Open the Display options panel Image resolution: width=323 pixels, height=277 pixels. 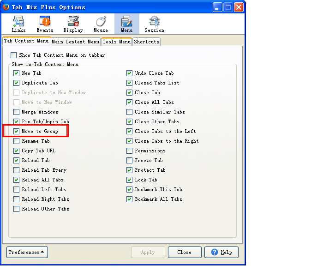point(73,24)
